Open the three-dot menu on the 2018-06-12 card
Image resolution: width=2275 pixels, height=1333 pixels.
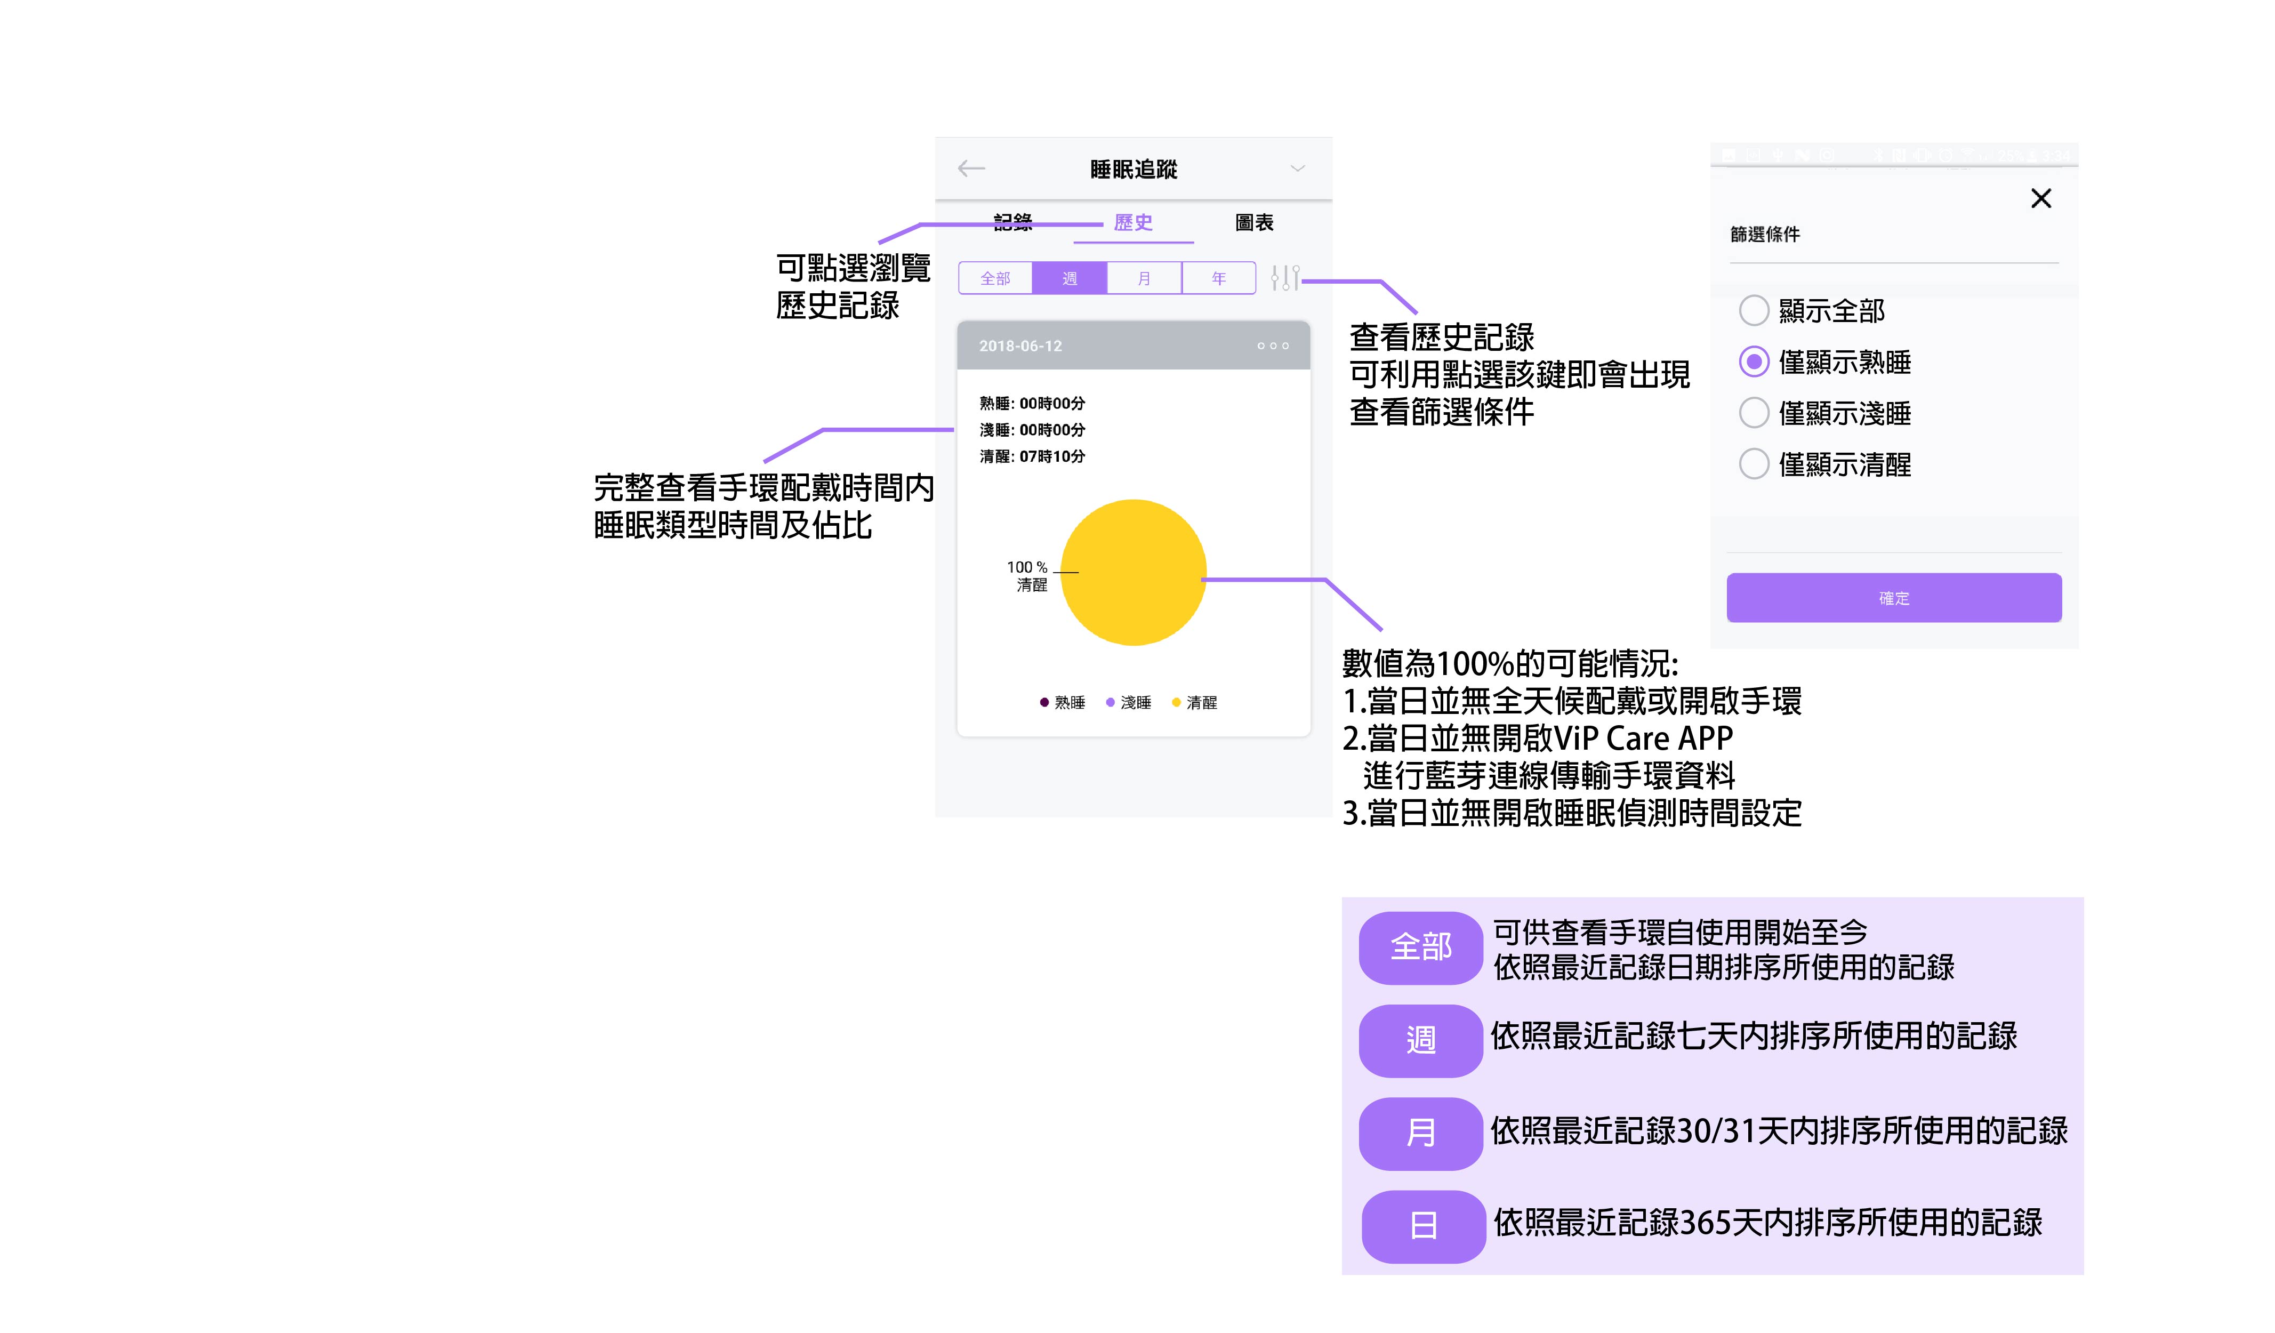pyautogui.click(x=1273, y=346)
